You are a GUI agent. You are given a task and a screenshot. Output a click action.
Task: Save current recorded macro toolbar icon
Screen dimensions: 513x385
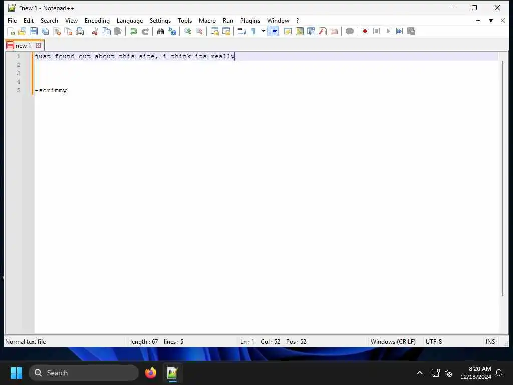tap(411, 32)
